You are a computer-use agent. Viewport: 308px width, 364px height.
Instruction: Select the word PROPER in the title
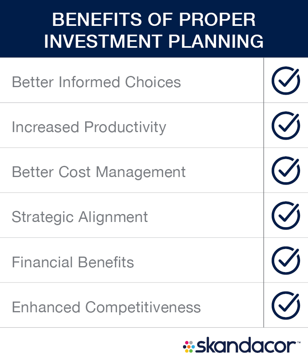coord(217,19)
